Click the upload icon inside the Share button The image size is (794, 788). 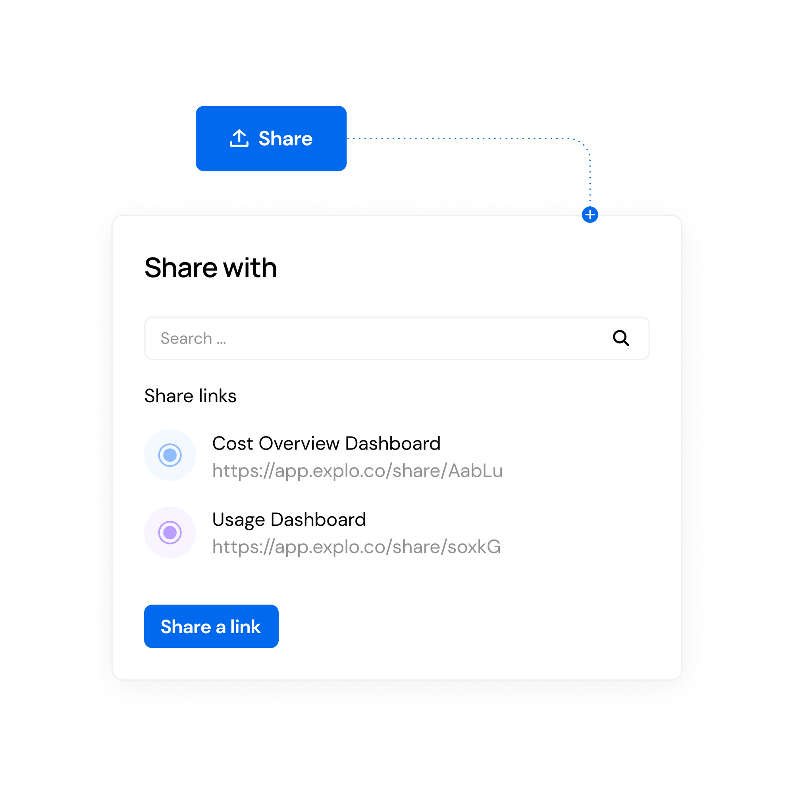click(240, 139)
